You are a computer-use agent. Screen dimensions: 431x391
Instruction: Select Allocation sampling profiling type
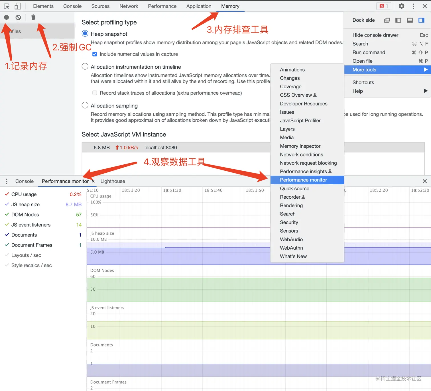pyautogui.click(x=85, y=105)
